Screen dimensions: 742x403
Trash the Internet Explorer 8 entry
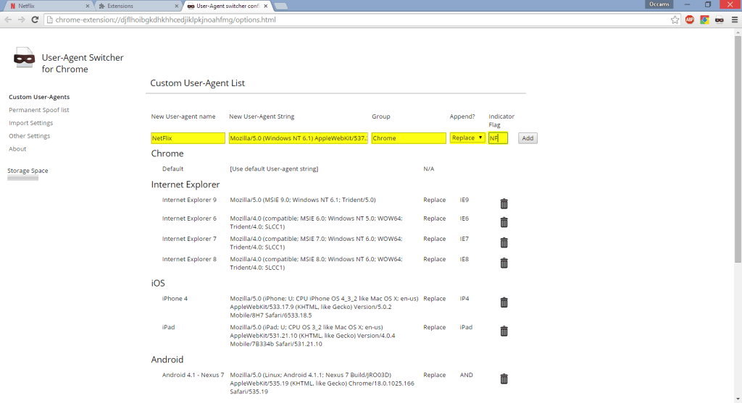504,263
